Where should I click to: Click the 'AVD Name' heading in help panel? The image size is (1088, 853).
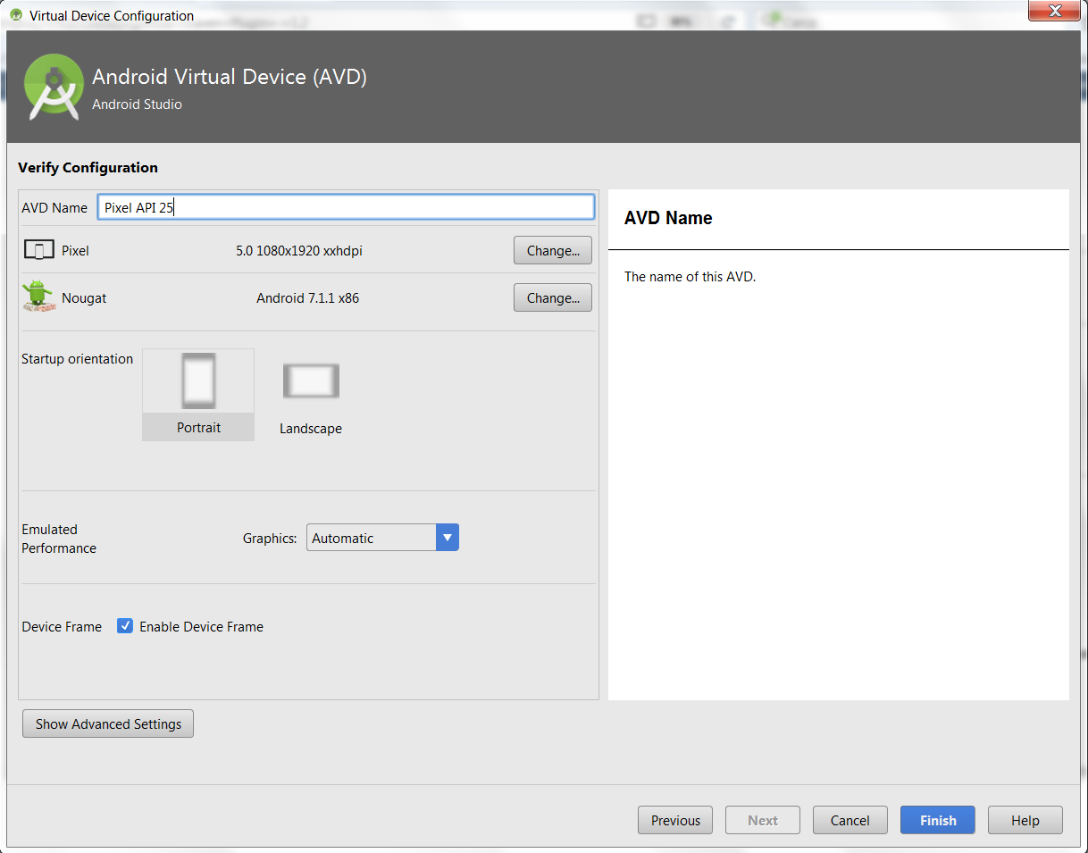pyautogui.click(x=668, y=218)
